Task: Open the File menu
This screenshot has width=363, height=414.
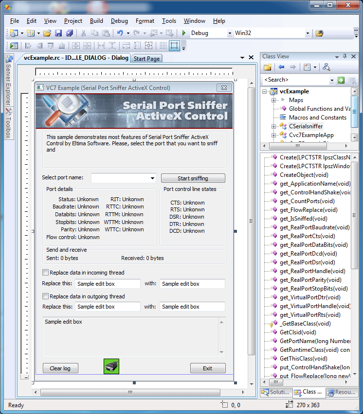Action: (15, 21)
